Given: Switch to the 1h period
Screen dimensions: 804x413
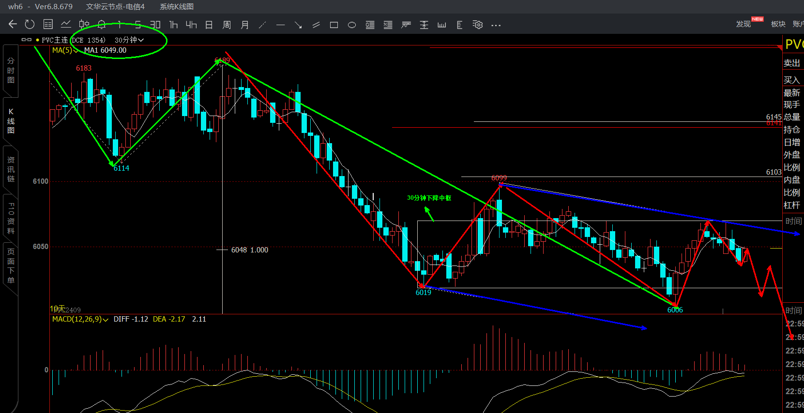Looking at the screenshot, I should [173, 24].
